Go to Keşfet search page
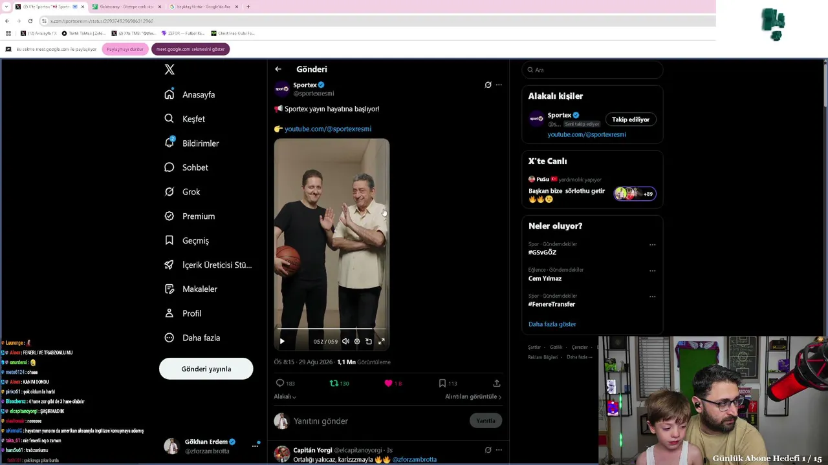The width and height of the screenshot is (828, 465). [x=184, y=119]
